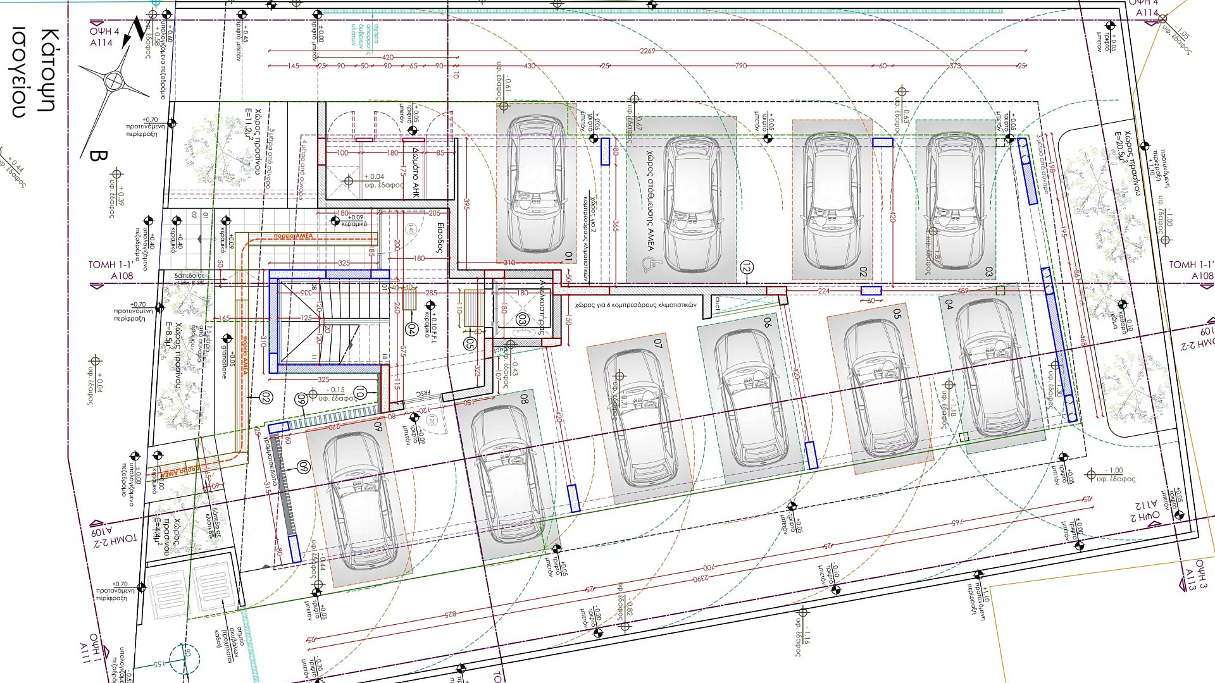
Task: Select the overall dimension "2269"
Action: [647, 51]
